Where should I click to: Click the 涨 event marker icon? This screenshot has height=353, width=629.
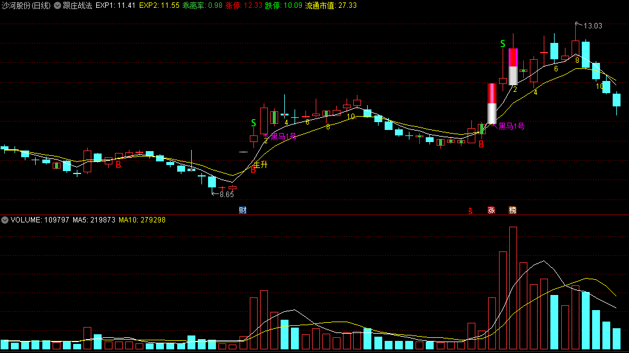pos(491,210)
